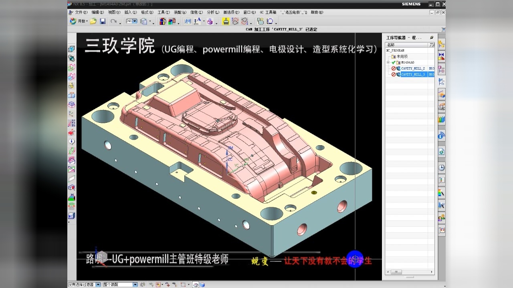
Task: Open the assembly navigator tab on right bar
Action: pyautogui.click(x=442, y=44)
